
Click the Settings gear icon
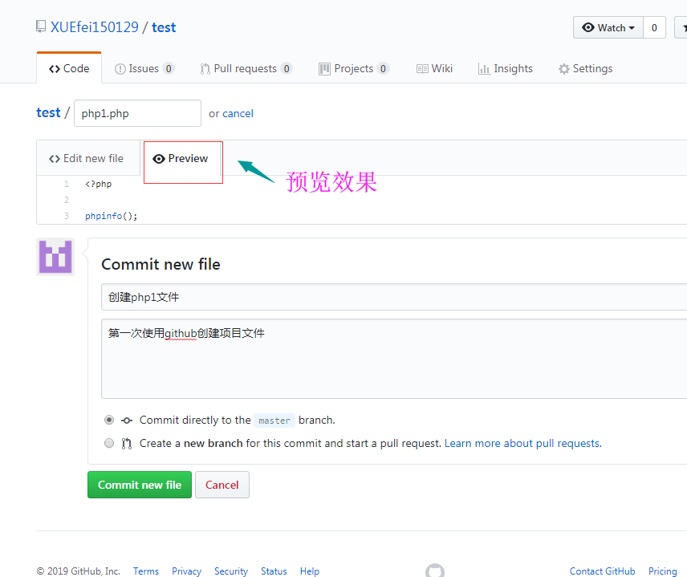[x=564, y=69]
